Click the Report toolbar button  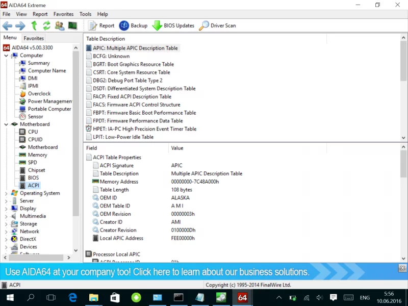tap(101, 25)
